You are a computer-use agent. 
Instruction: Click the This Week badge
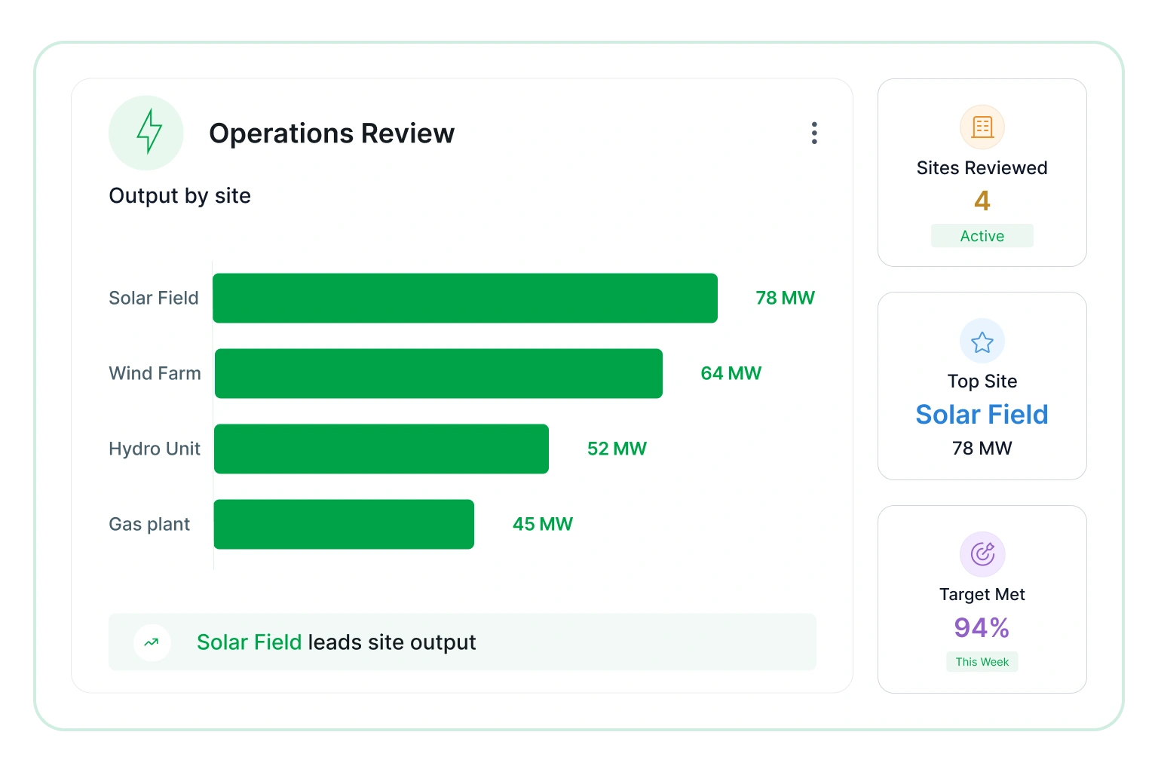click(x=982, y=662)
